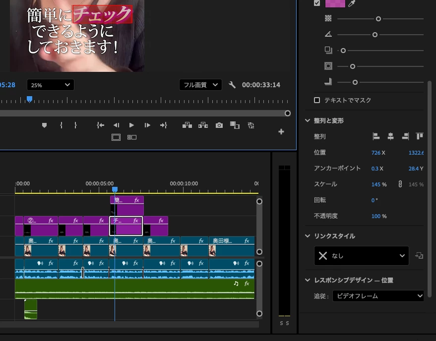This screenshot has width=436, height=341.
Task: Enable the テキストでマスク checkbox
Action: point(317,100)
